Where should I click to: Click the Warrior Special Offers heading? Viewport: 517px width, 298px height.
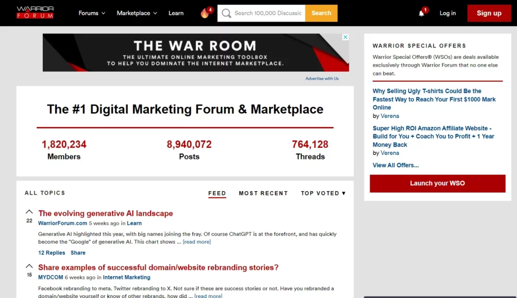(x=419, y=46)
